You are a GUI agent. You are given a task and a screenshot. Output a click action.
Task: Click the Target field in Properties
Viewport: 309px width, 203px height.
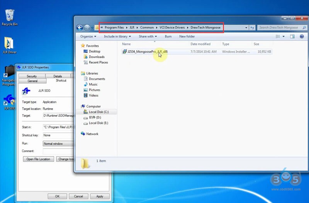[x=58, y=115]
